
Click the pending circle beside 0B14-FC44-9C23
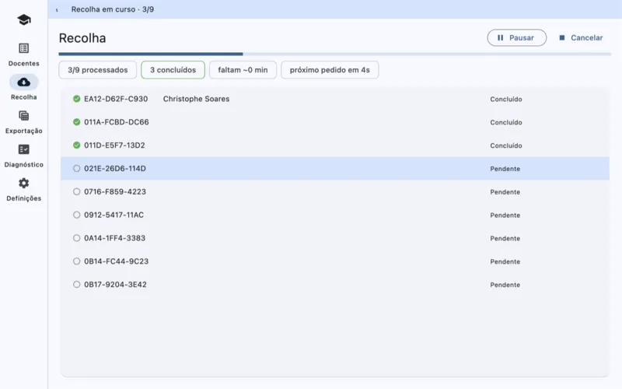76,261
